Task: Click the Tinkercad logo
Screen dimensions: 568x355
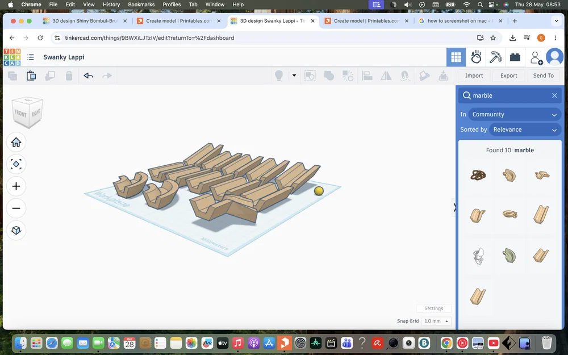Action: click(12, 57)
